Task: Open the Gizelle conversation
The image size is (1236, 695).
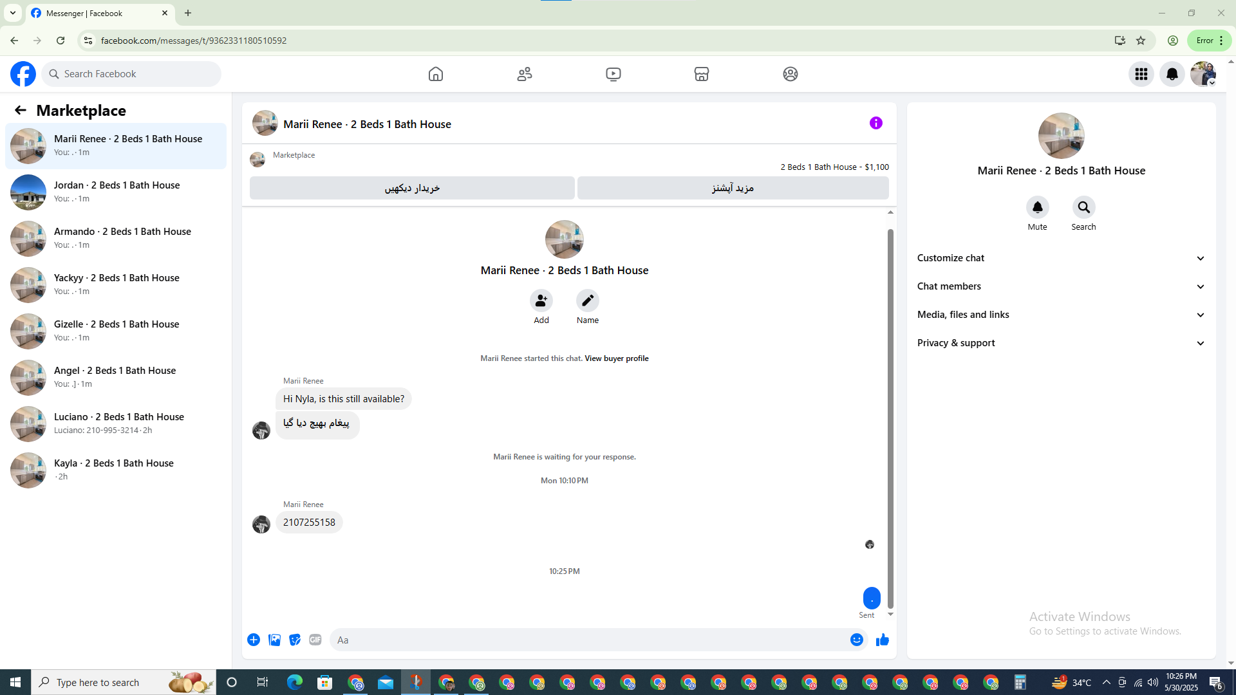Action: pyautogui.click(x=116, y=331)
